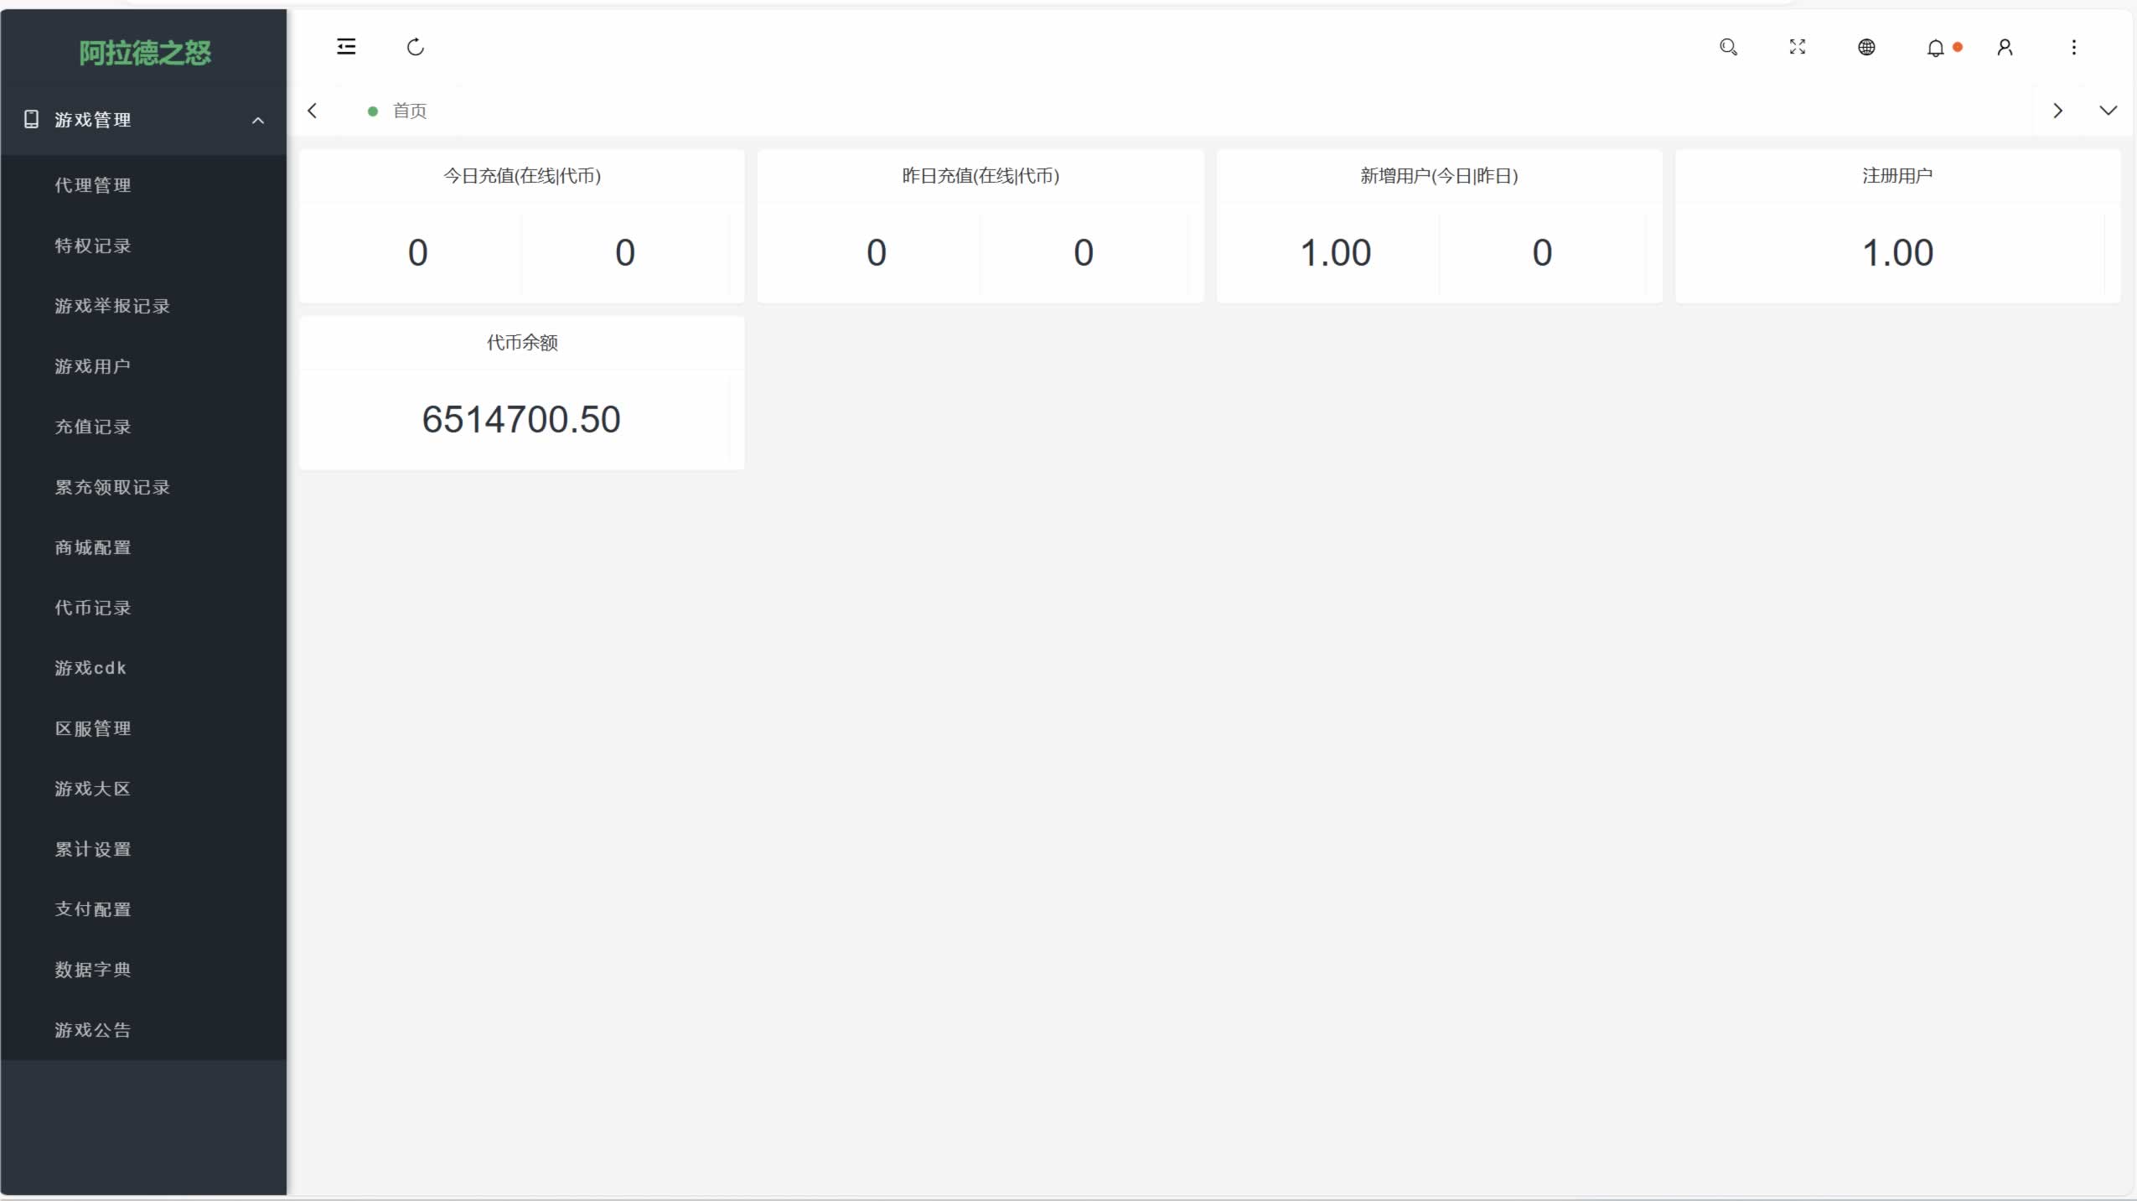Open the search magnifier icon
This screenshot has width=2137, height=1201.
point(1728,47)
